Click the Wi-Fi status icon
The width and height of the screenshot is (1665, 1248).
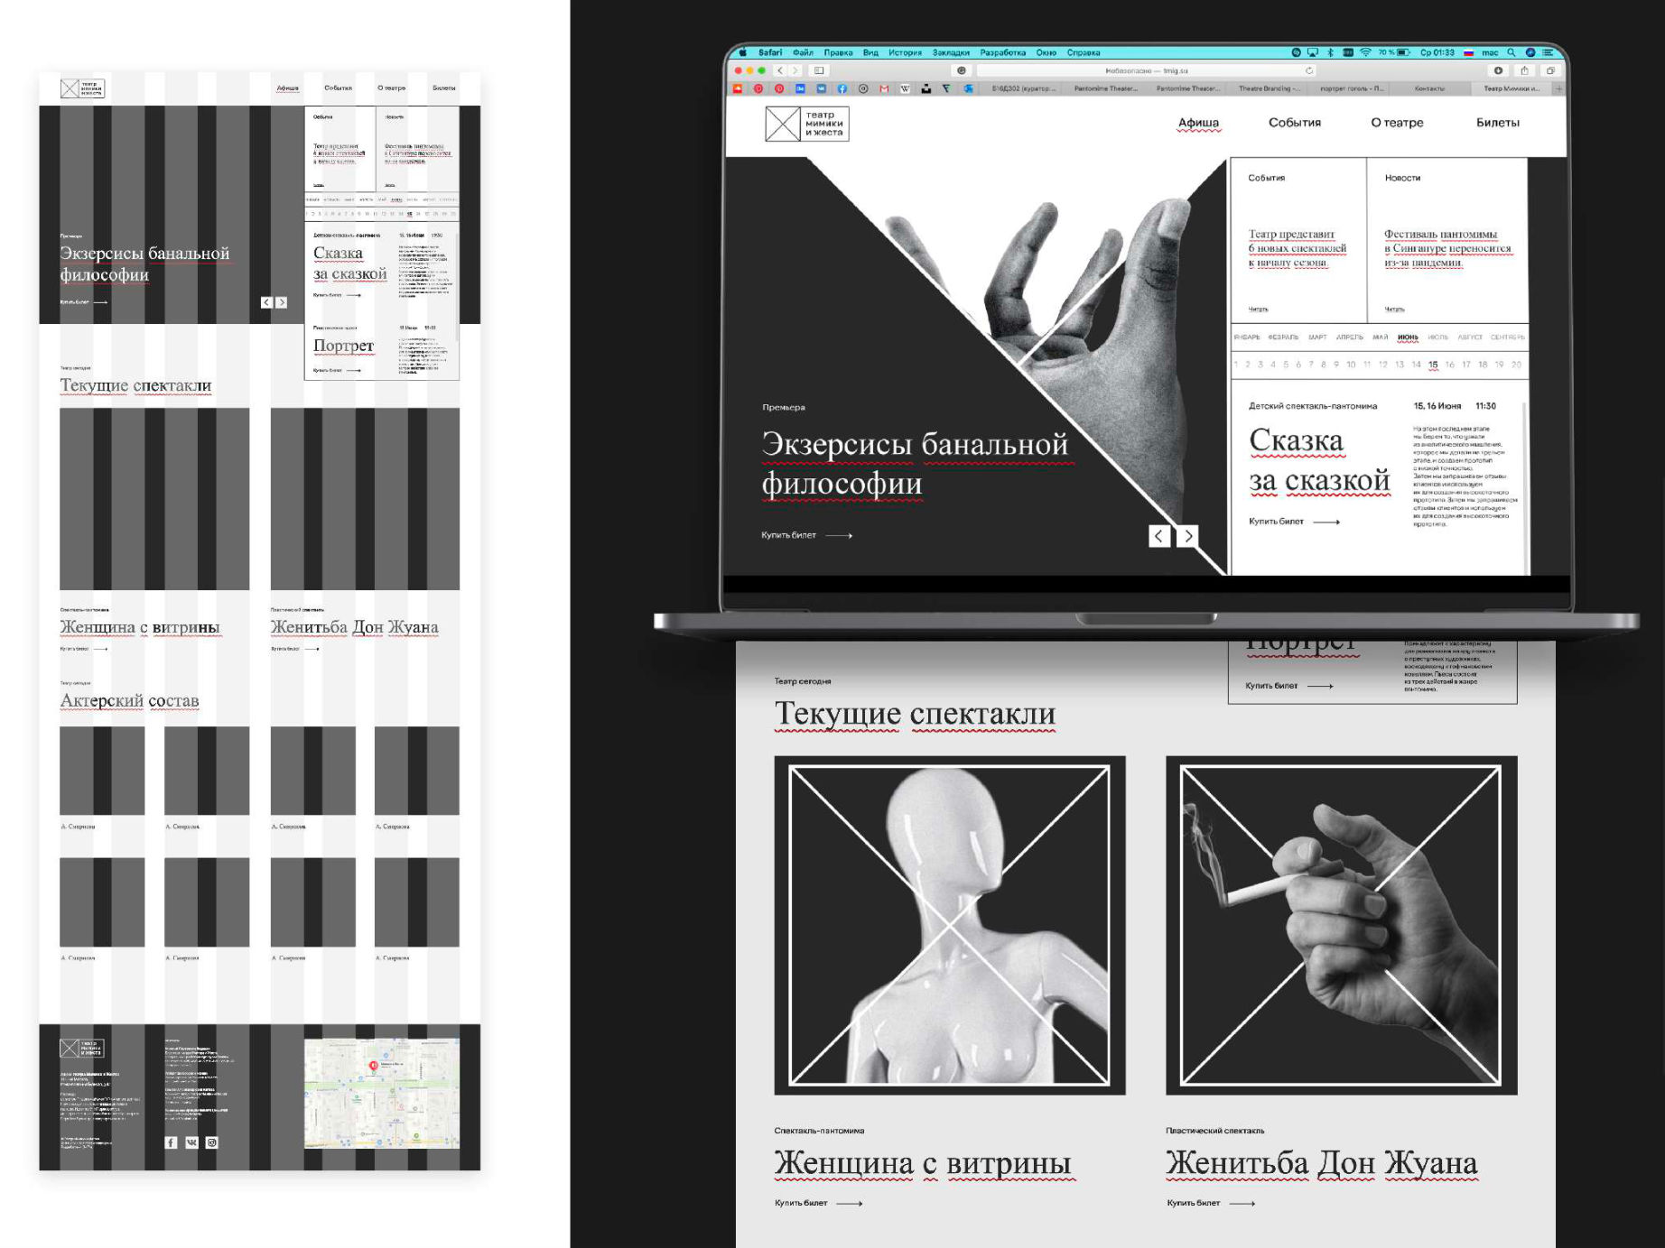[x=1365, y=52]
